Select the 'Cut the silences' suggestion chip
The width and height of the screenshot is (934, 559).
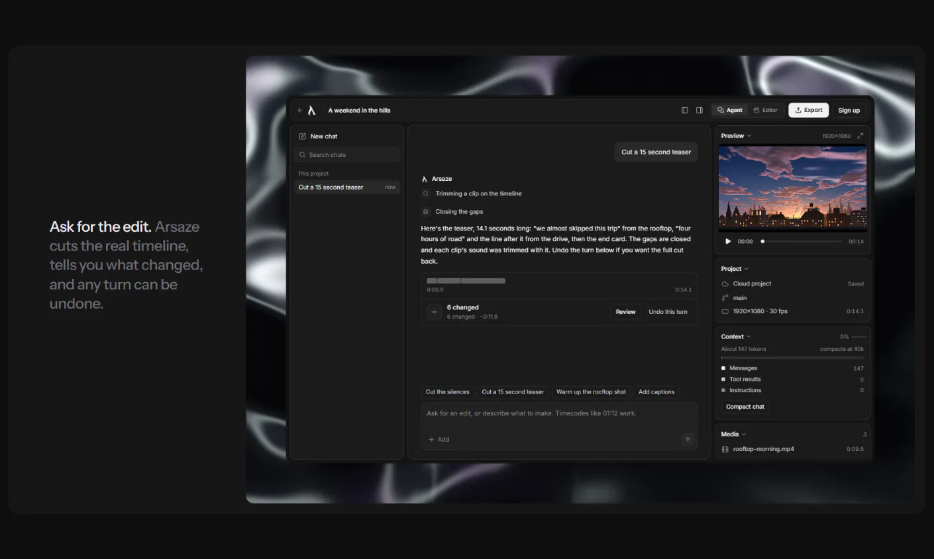[x=448, y=392]
